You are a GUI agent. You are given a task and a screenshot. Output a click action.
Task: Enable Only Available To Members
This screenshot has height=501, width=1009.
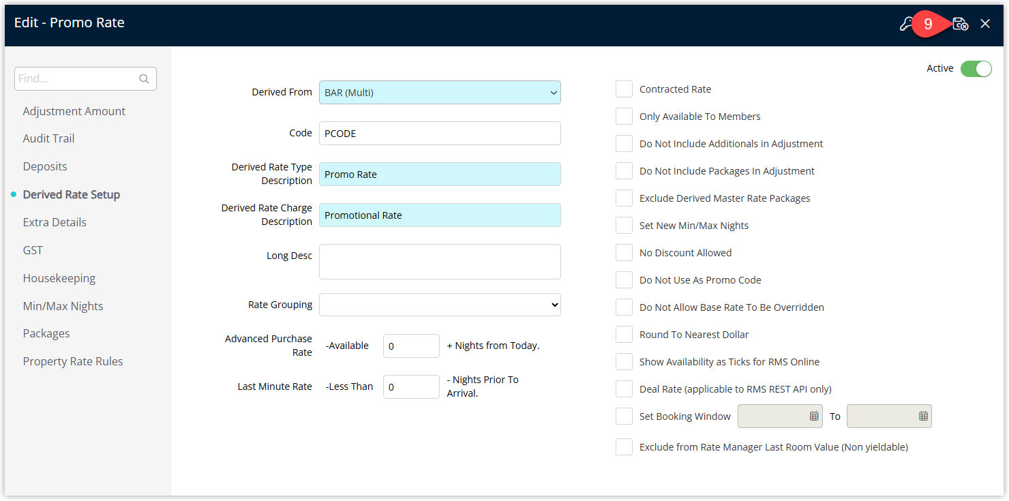pos(624,117)
